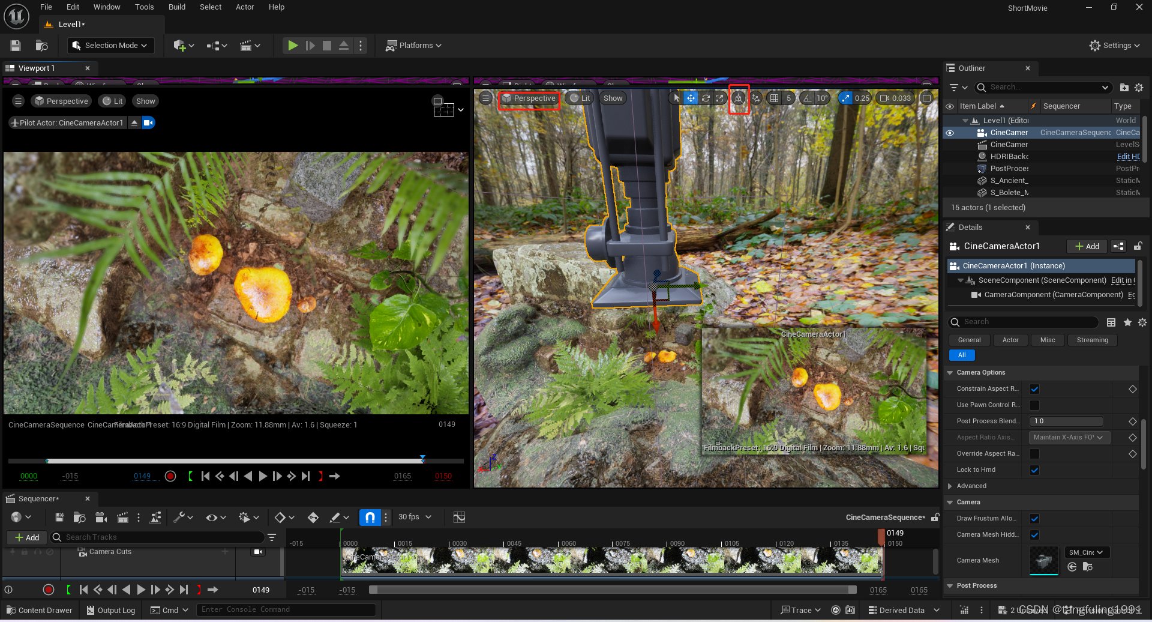
Task: Click the coordinate system icon in right viewport
Action: pyautogui.click(x=739, y=98)
